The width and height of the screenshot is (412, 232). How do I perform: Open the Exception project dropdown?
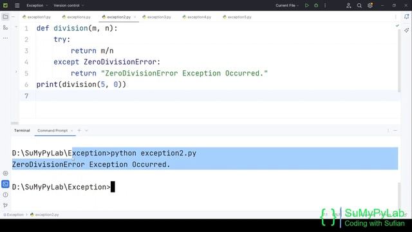[37, 5]
